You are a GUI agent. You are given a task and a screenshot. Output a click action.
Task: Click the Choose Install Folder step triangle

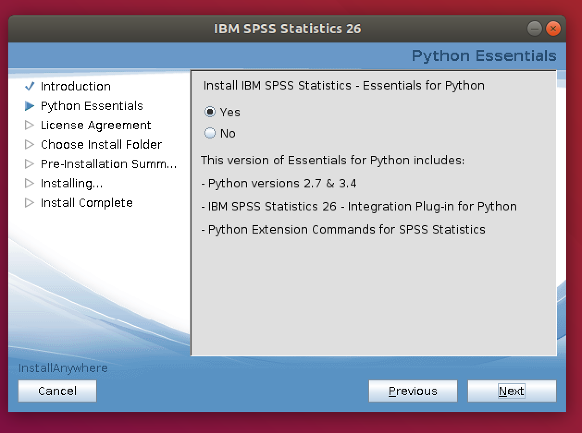(x=30, y=144)
